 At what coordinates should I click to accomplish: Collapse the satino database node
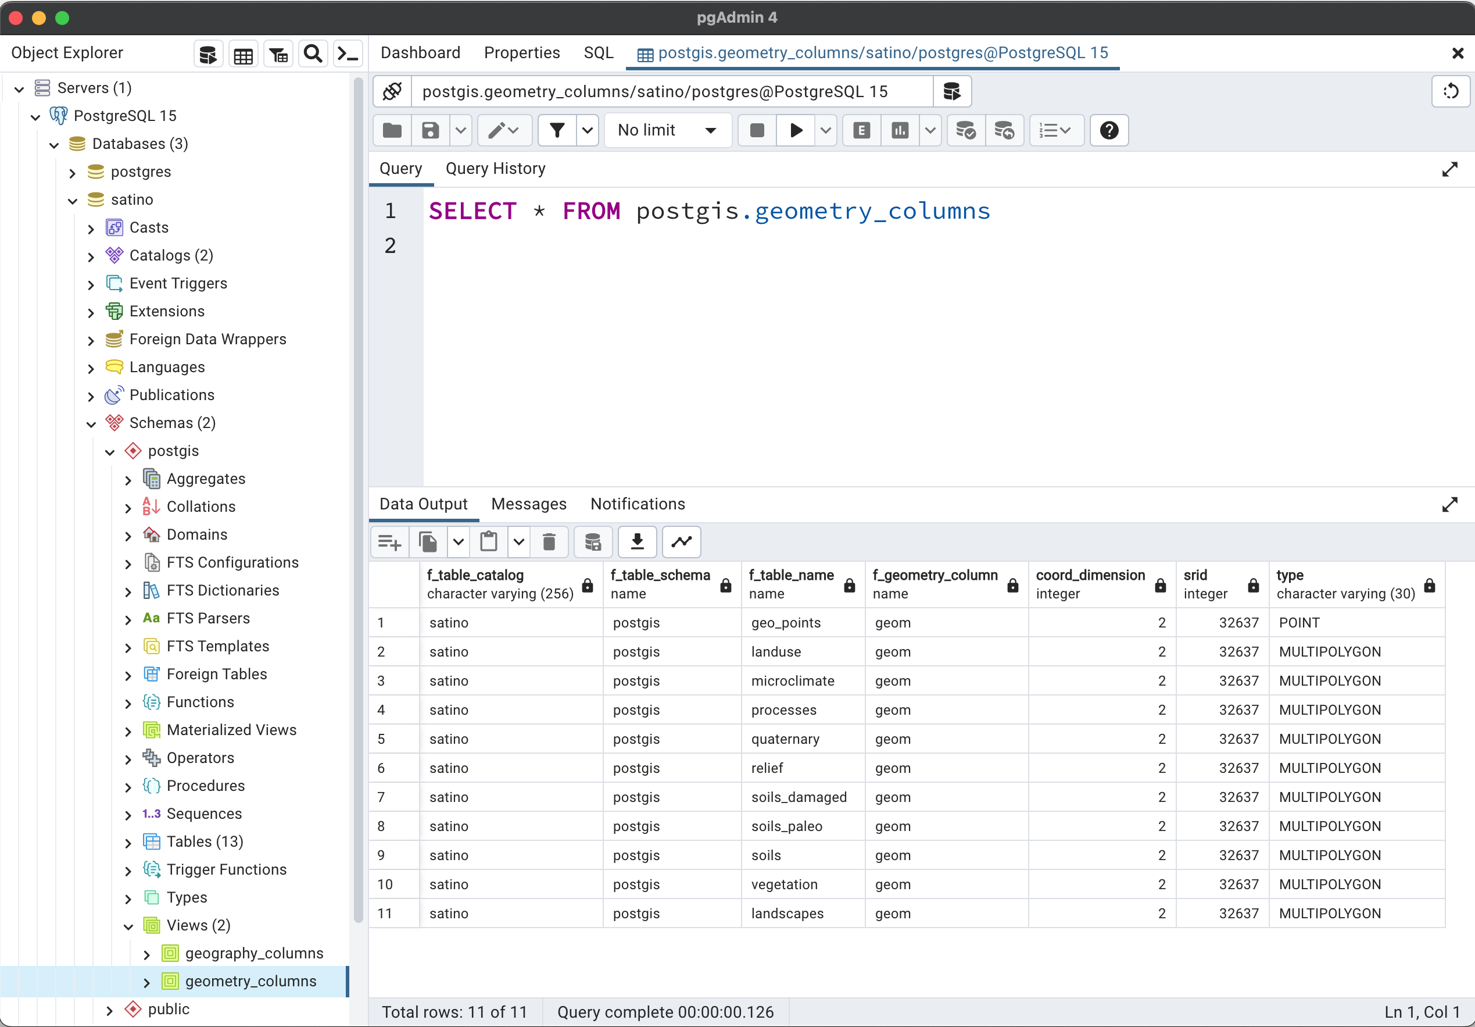click(x=73, y=200)
